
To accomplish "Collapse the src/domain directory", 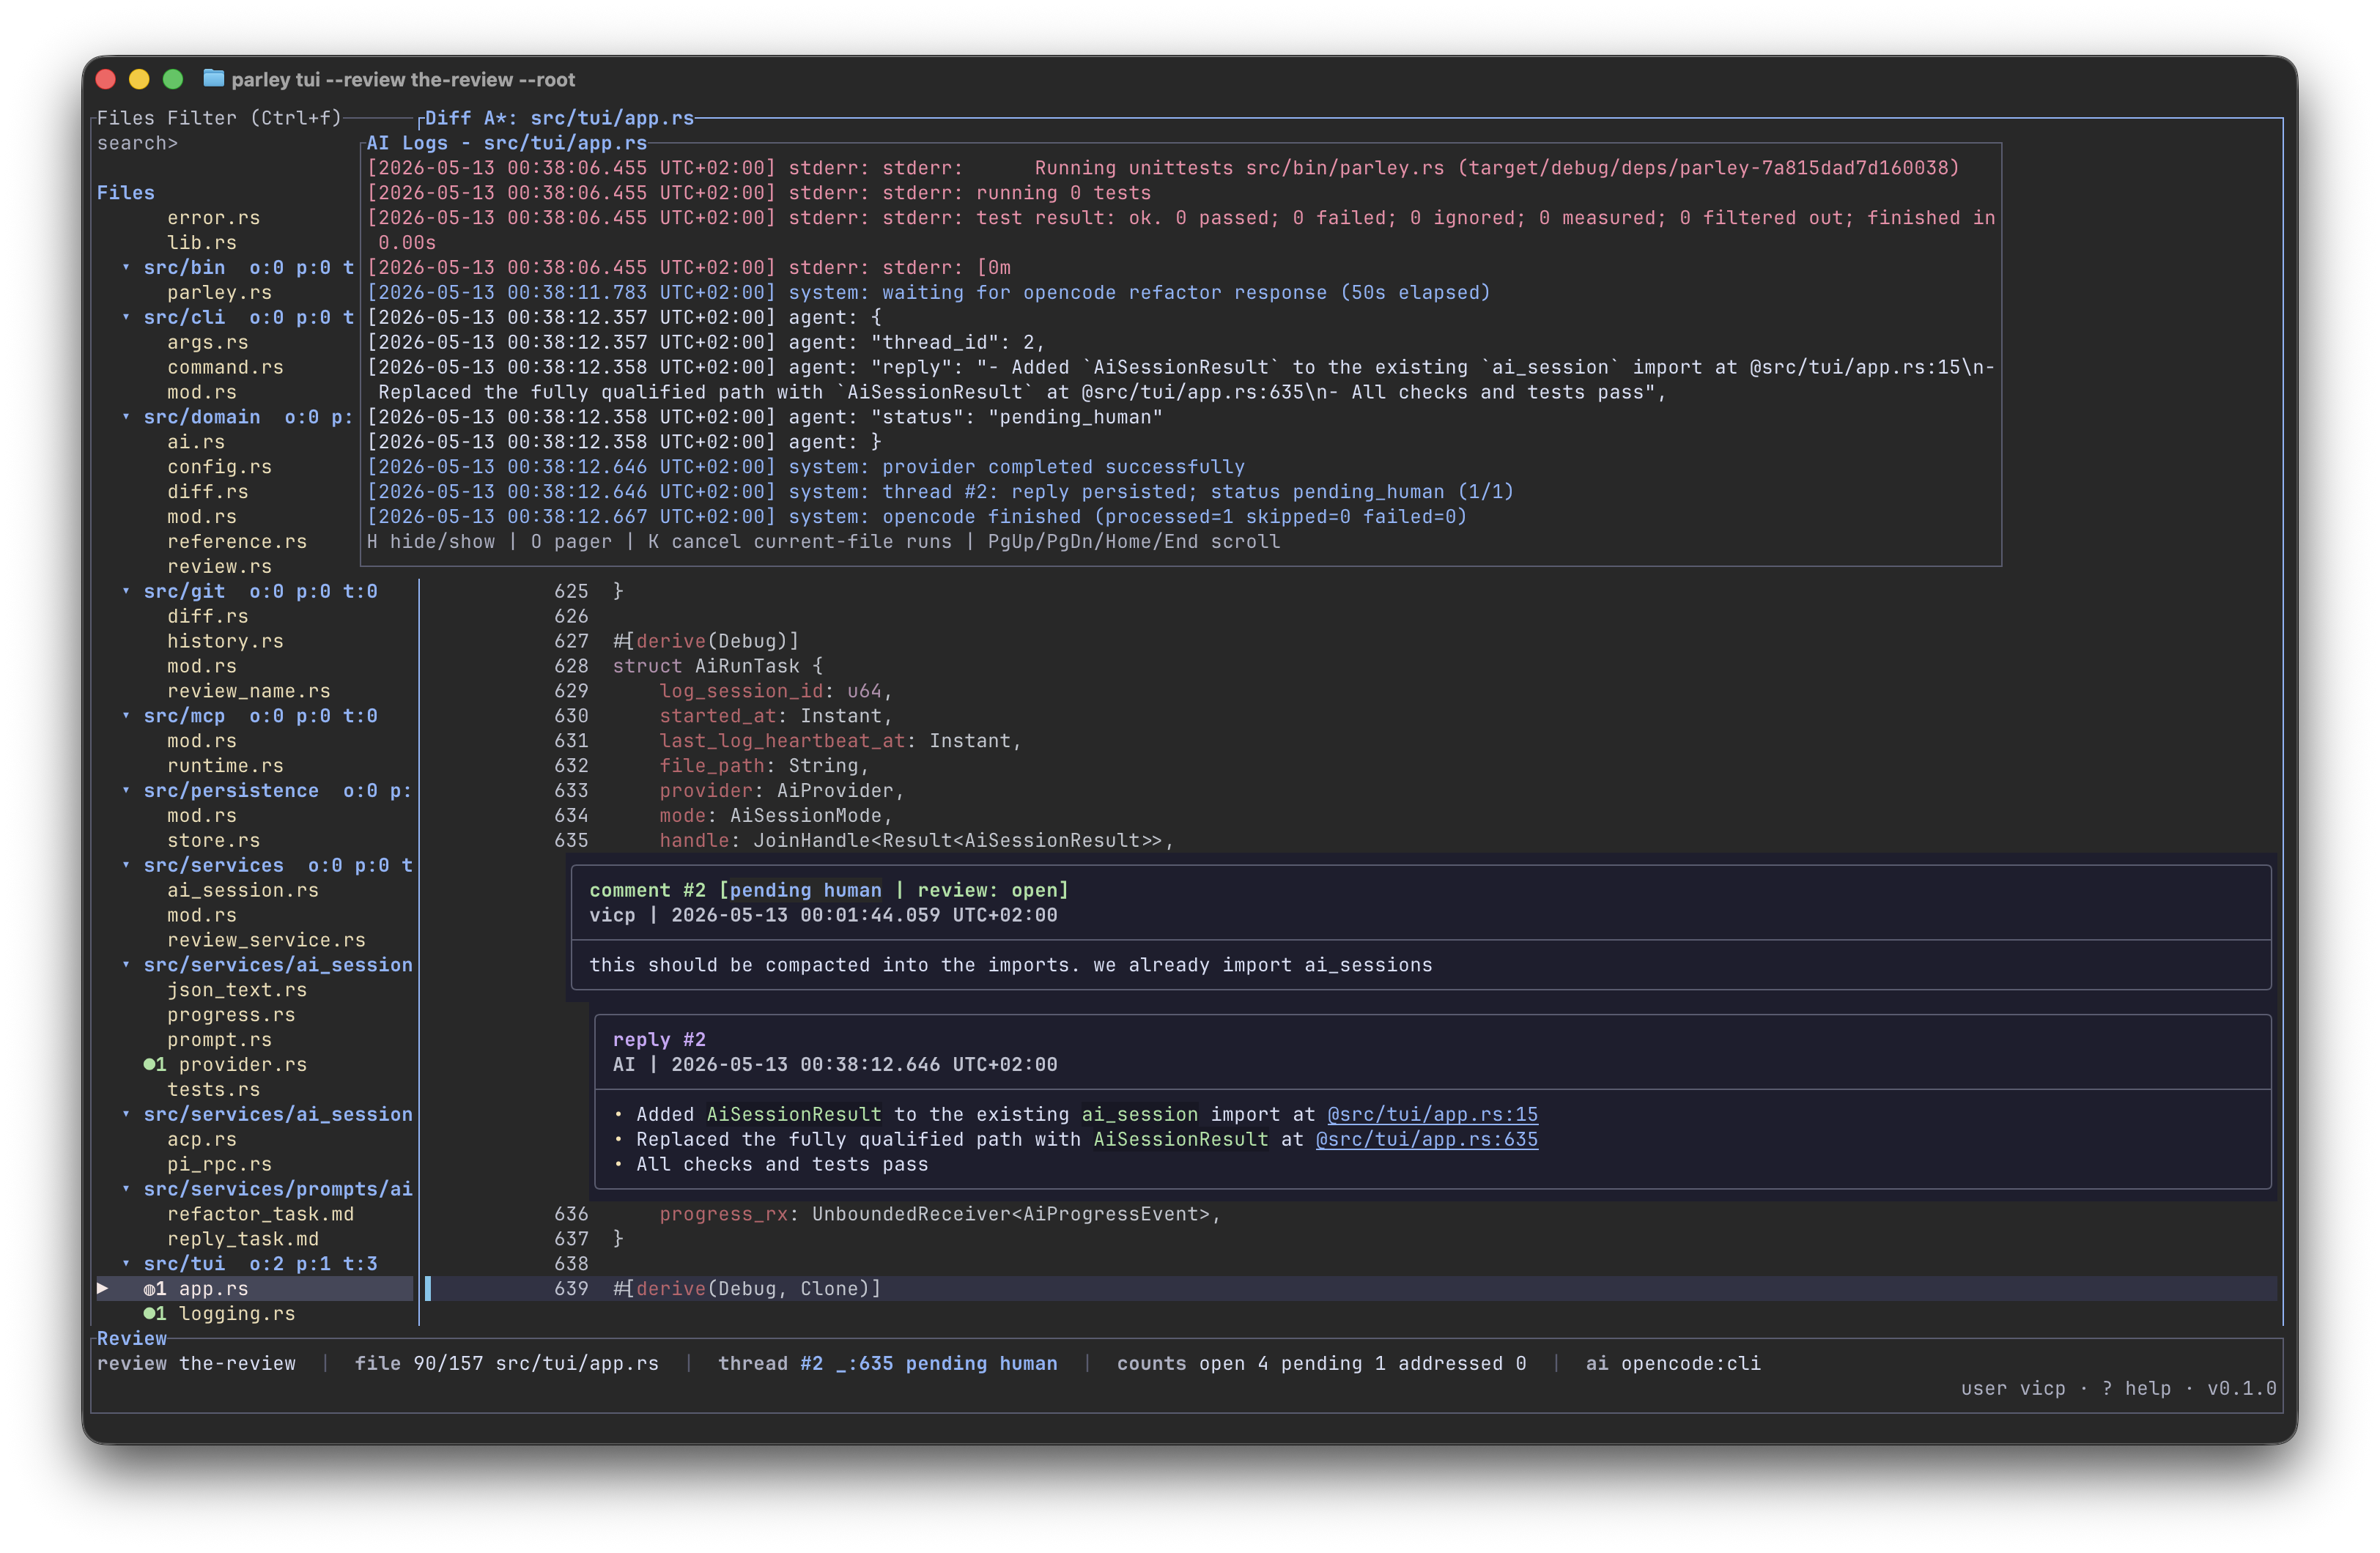I will pyautogui.click(x=126, y=416).
